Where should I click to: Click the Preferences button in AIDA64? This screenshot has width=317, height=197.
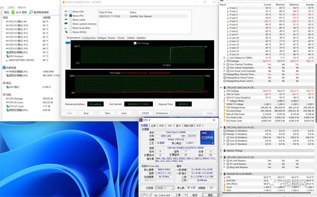coord(162,113)
